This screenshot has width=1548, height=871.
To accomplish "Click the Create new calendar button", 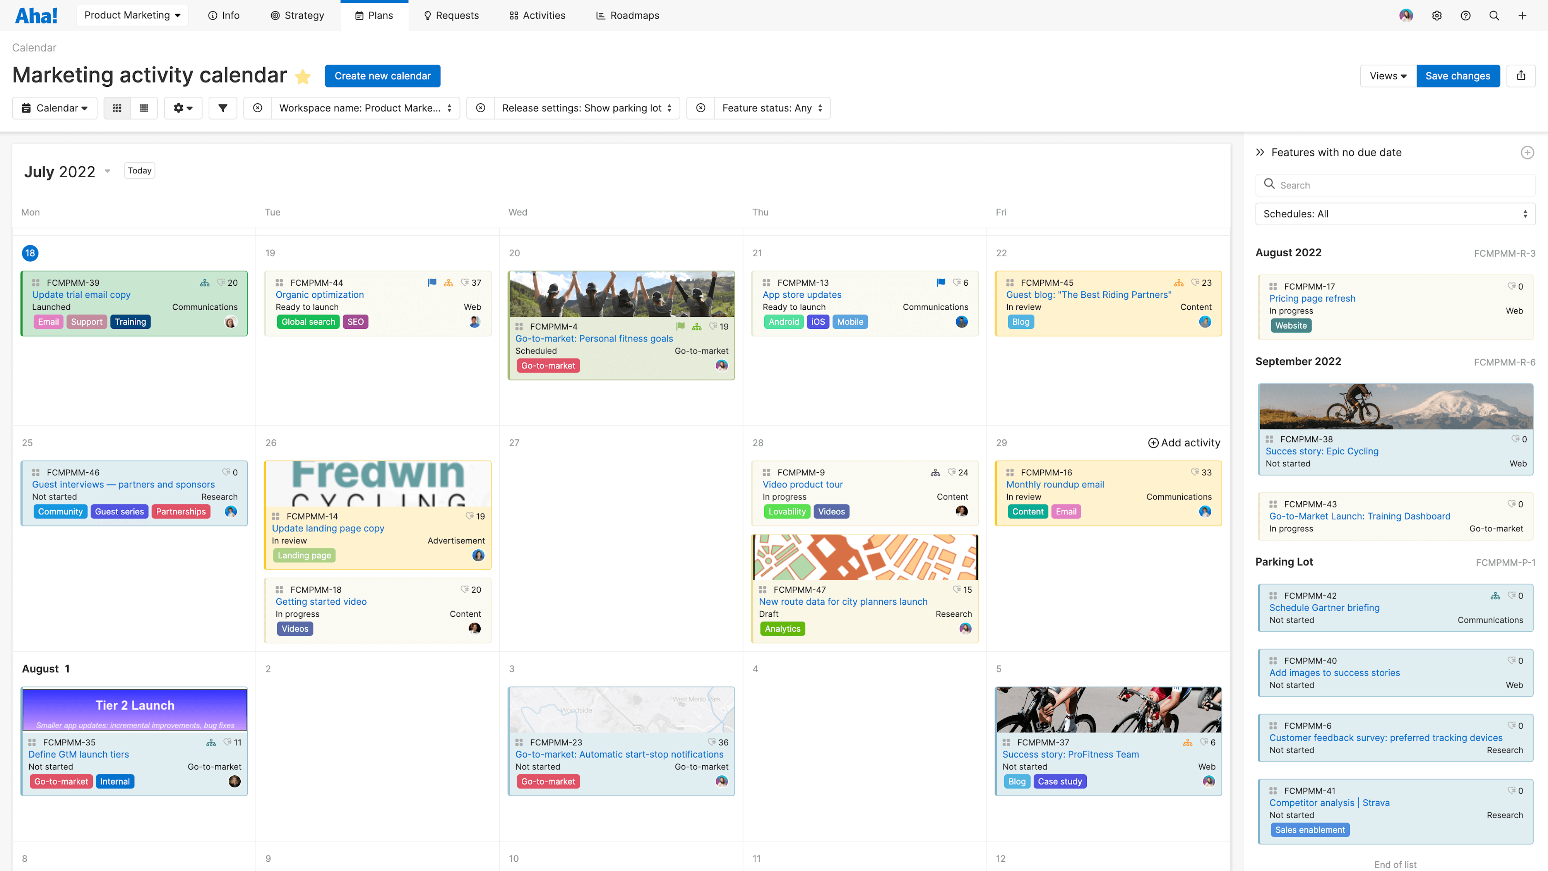I will (382, 76).
